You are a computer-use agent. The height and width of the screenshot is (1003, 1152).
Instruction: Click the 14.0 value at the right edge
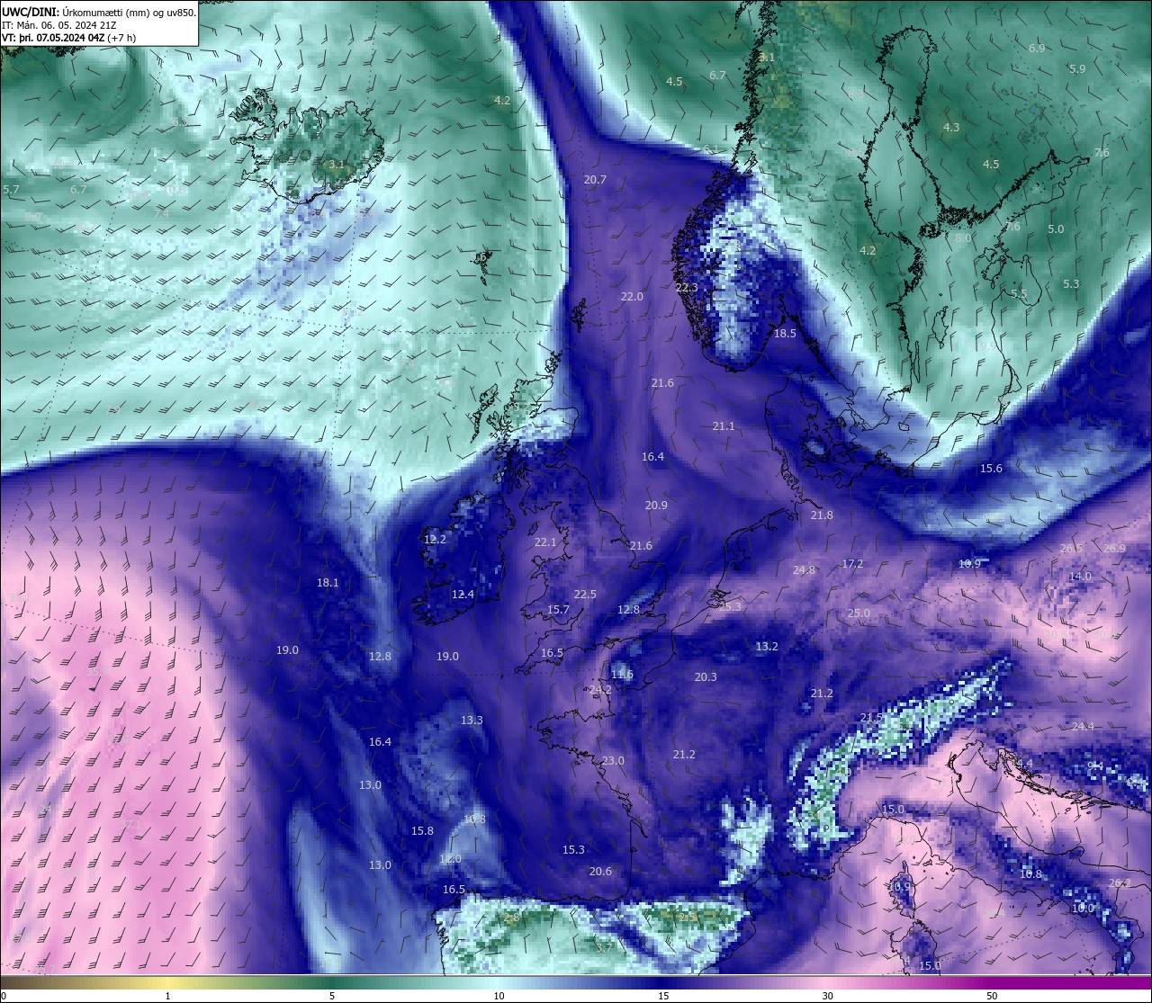1080,577
